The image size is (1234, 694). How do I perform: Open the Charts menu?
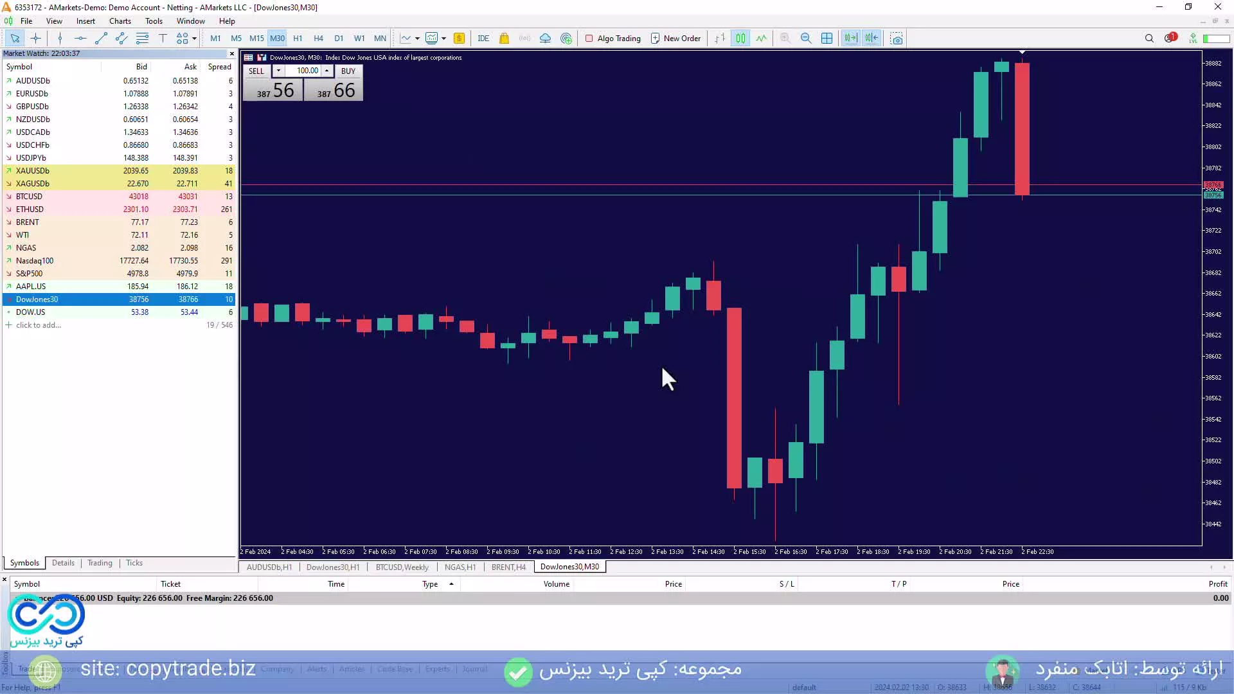[120, 21]
